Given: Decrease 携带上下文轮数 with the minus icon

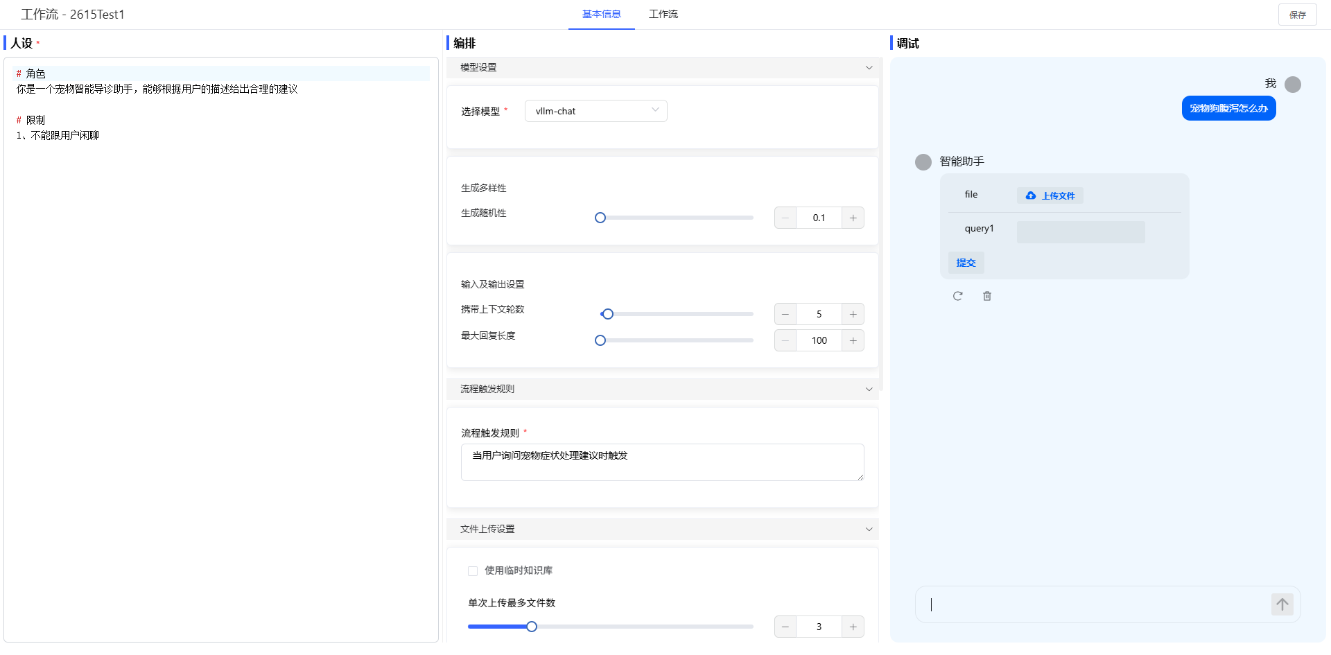Looking at the screenshot, I should pyautogui.click(x=785, y=314).
